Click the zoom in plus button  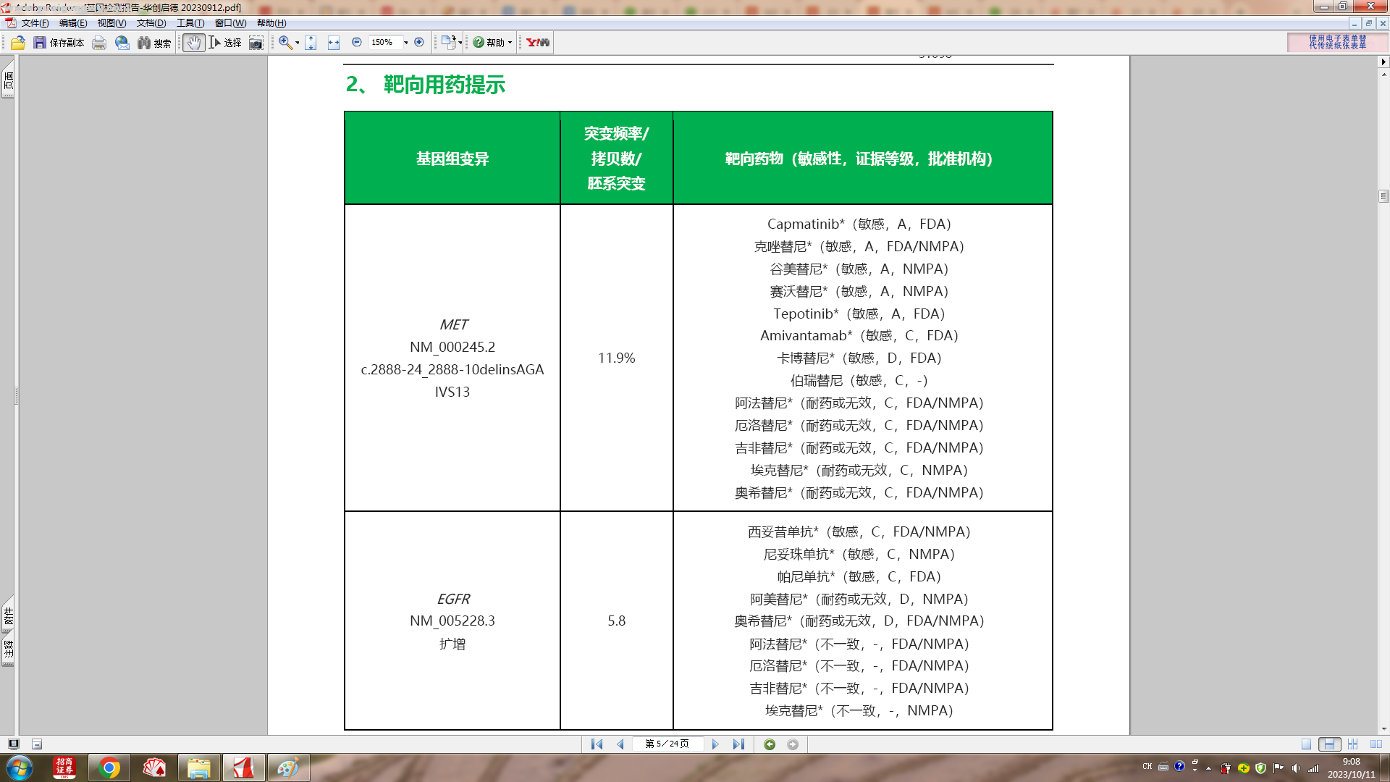click(x=419, y=43)
